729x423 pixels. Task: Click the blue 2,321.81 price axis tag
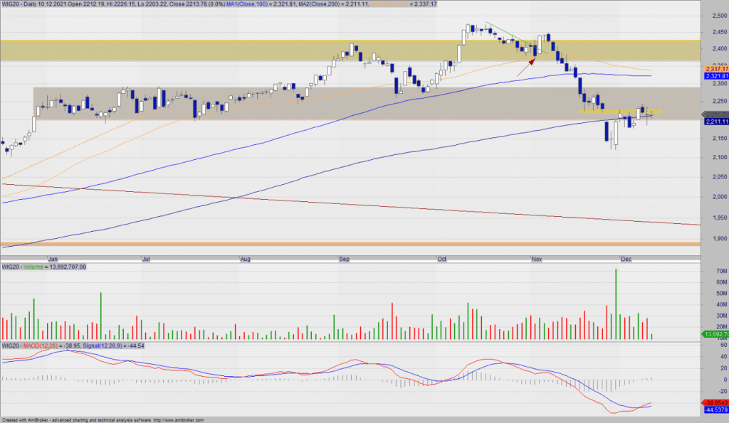(x=715, y=76)
